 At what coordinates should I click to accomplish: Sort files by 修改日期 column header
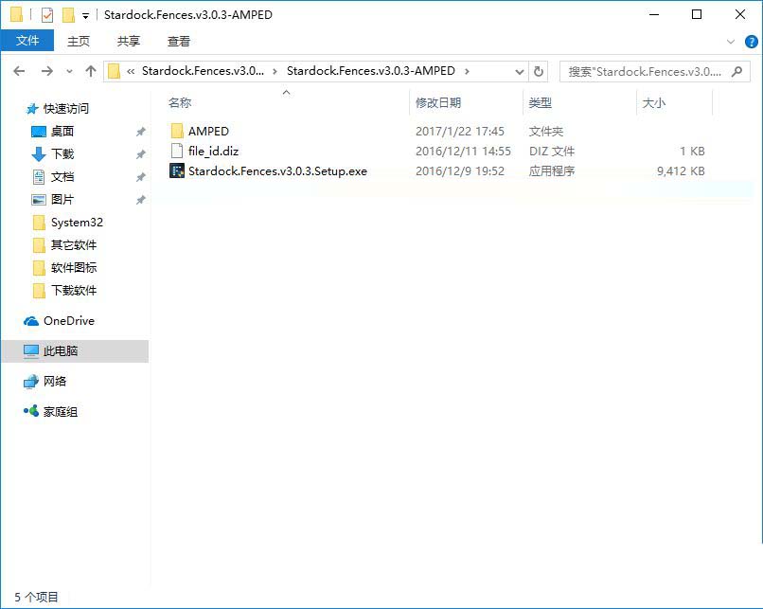tap(438, 103)
